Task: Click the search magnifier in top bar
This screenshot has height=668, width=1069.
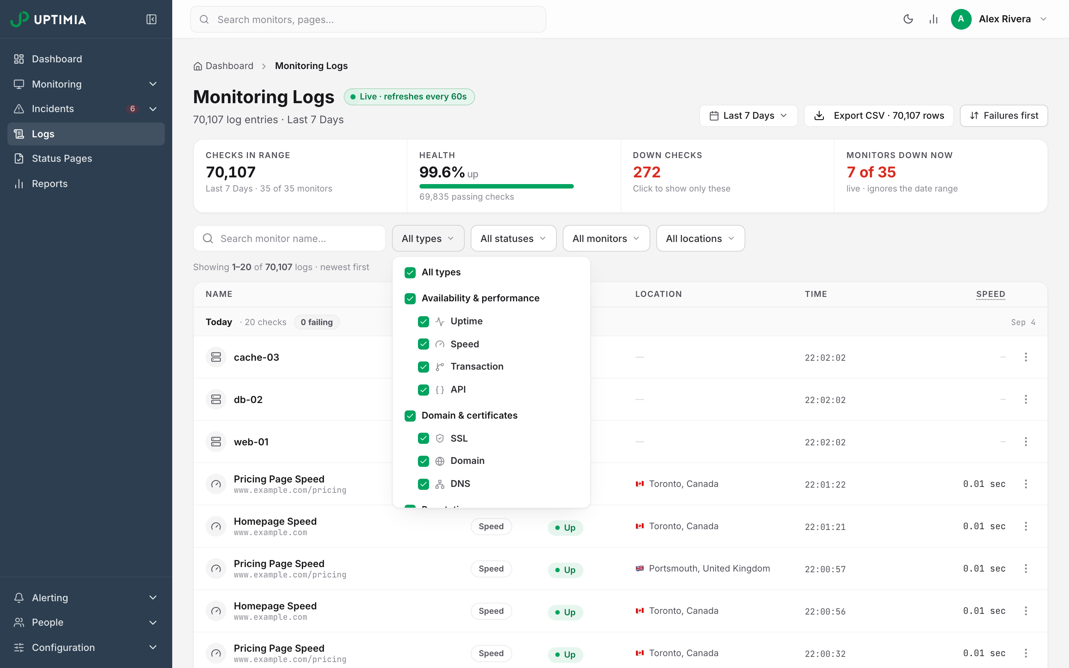Action: (204, 19)
